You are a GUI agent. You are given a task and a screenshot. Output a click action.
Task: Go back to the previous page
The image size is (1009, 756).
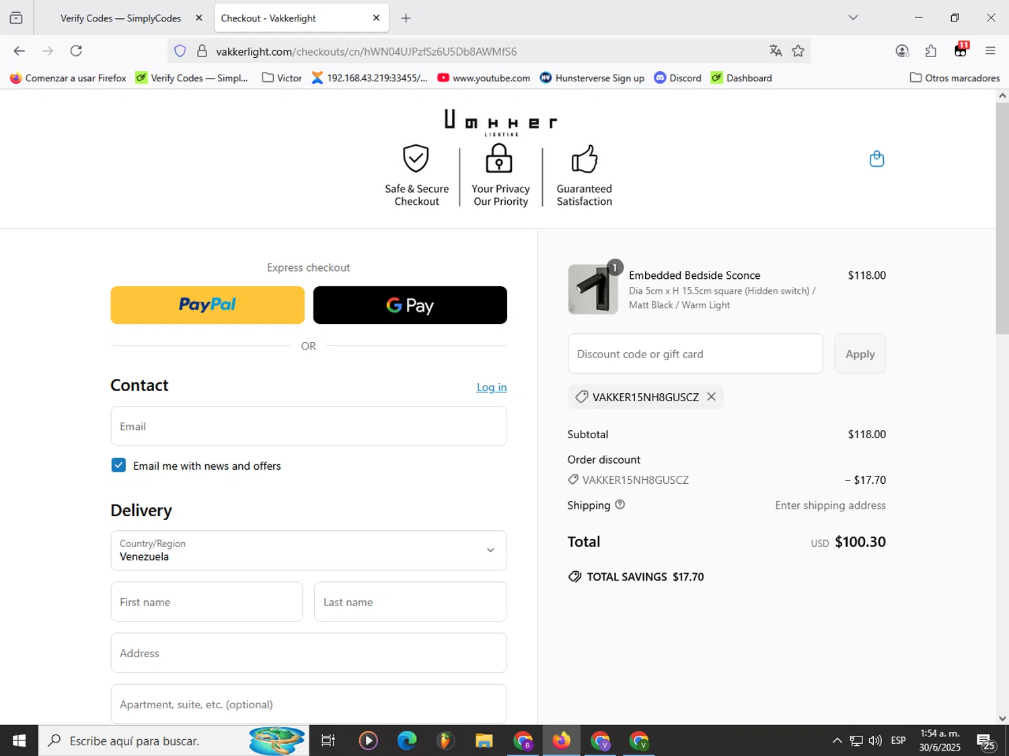pyautogui.click(x=19, y=51)
